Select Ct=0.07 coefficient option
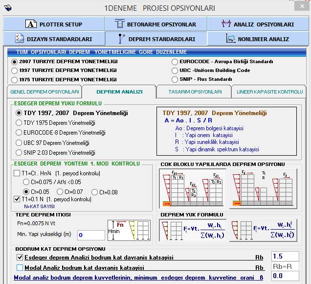 pyautogui.click(x=61, y=191)
